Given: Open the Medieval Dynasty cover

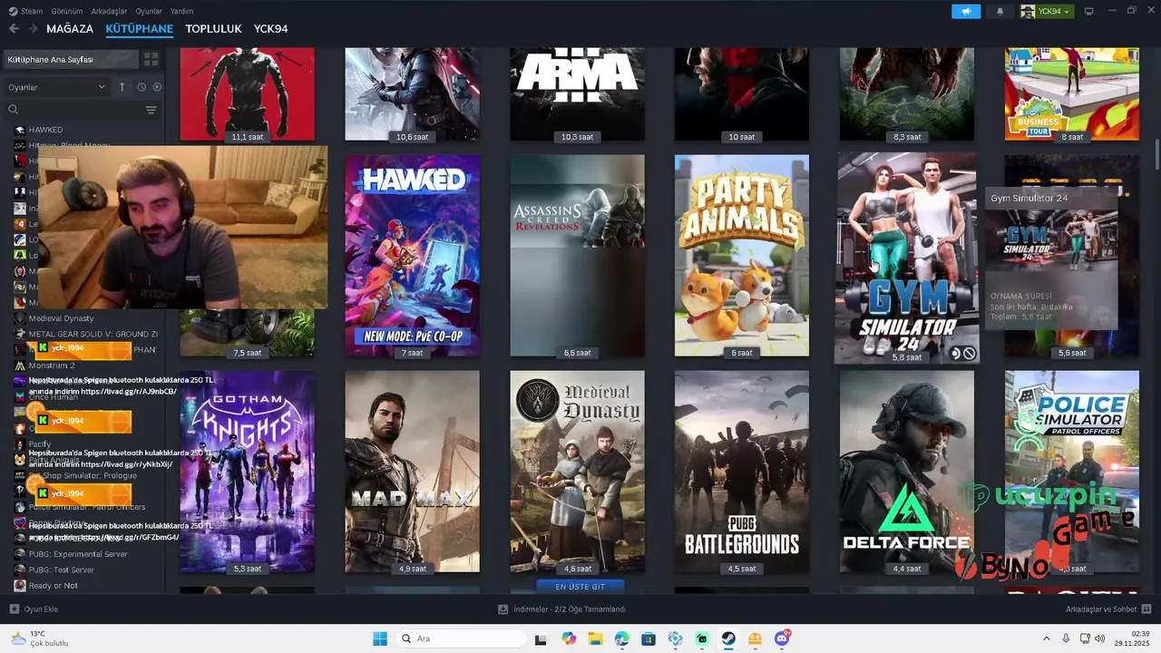Looking at the screenshot, I should point(578,472).
